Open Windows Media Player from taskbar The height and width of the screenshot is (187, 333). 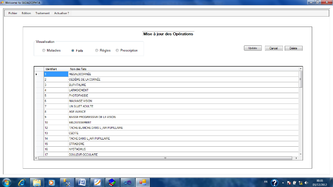tap(52, 182)
